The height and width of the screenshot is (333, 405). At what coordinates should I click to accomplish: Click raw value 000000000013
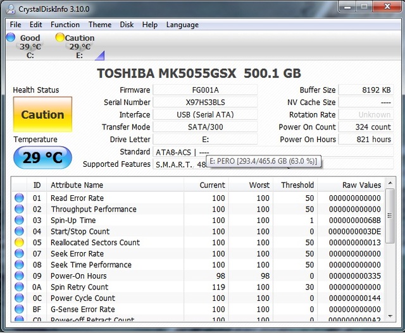coord(354,243)
